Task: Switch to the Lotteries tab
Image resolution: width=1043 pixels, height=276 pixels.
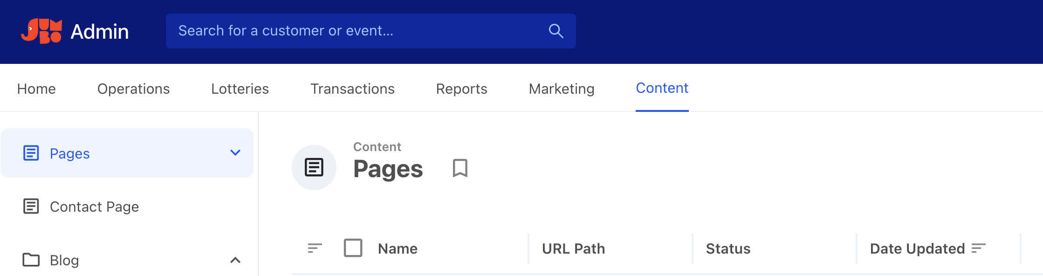Action: point(240,89)
